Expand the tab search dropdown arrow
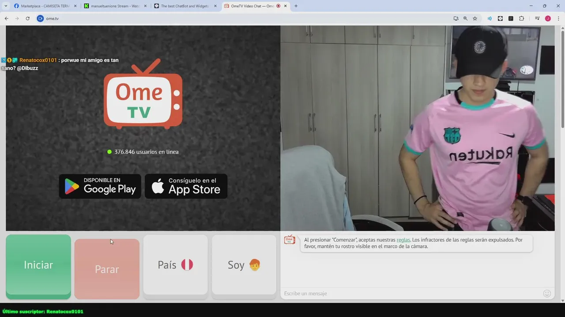Image resolution: width=565 pixels, height=317 pixels. point(6,6)
